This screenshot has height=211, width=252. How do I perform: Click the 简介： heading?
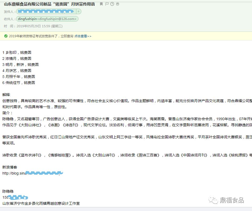click(8, 113)
